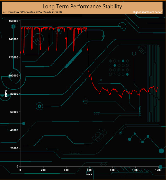
Task: Select the 400 x-axis tick label
Action: pos(66,170)
